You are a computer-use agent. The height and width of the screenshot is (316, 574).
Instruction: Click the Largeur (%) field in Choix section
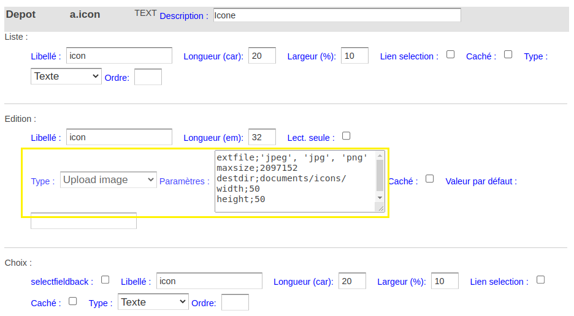(x=445, y=281)
